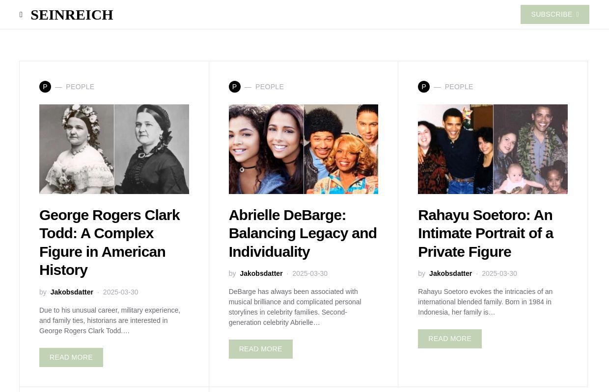Open the PEOPLE category on the George Rogers Clark Todd card
Viewport: 609px width, 392px height.
80,87
